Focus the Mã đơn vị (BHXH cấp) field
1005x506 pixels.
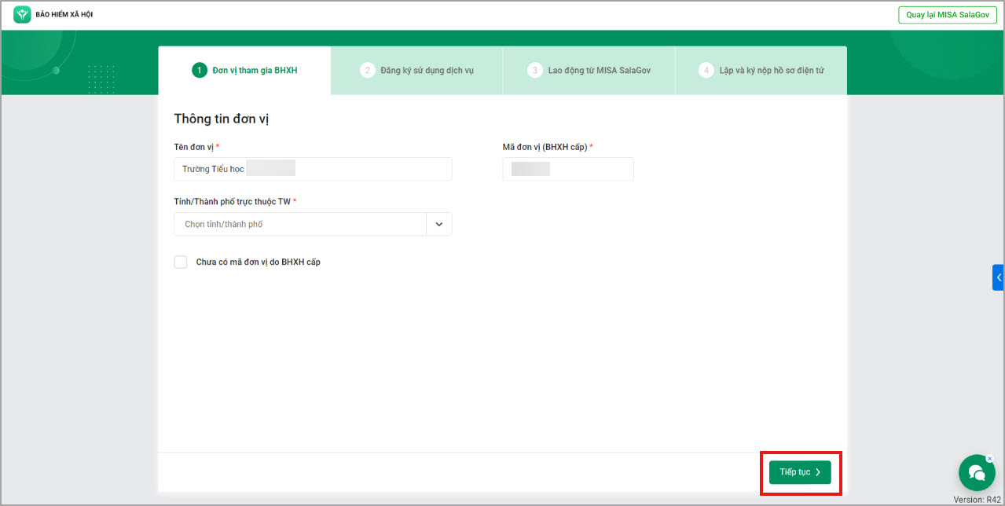(568, 169)
